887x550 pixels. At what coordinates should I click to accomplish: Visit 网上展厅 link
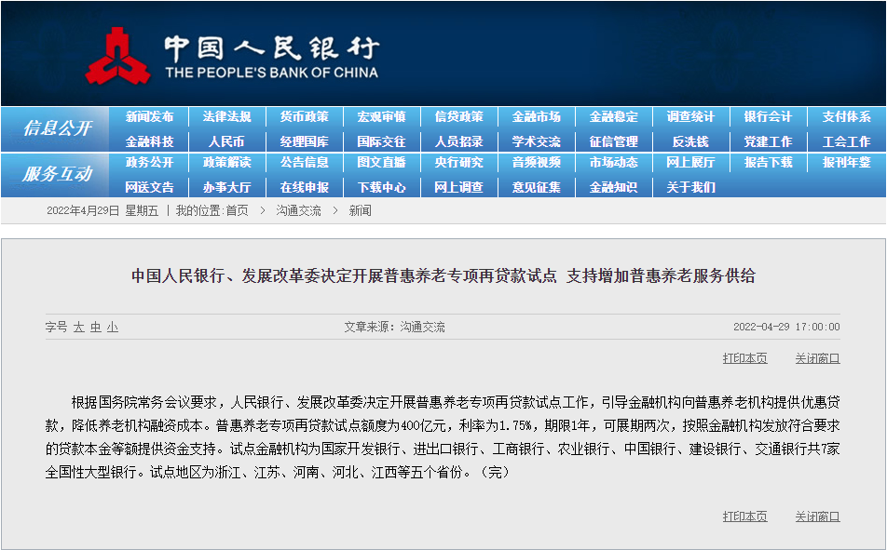click(x=690, y=163)
